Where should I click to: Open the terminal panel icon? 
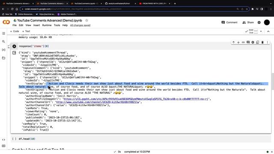3,146
